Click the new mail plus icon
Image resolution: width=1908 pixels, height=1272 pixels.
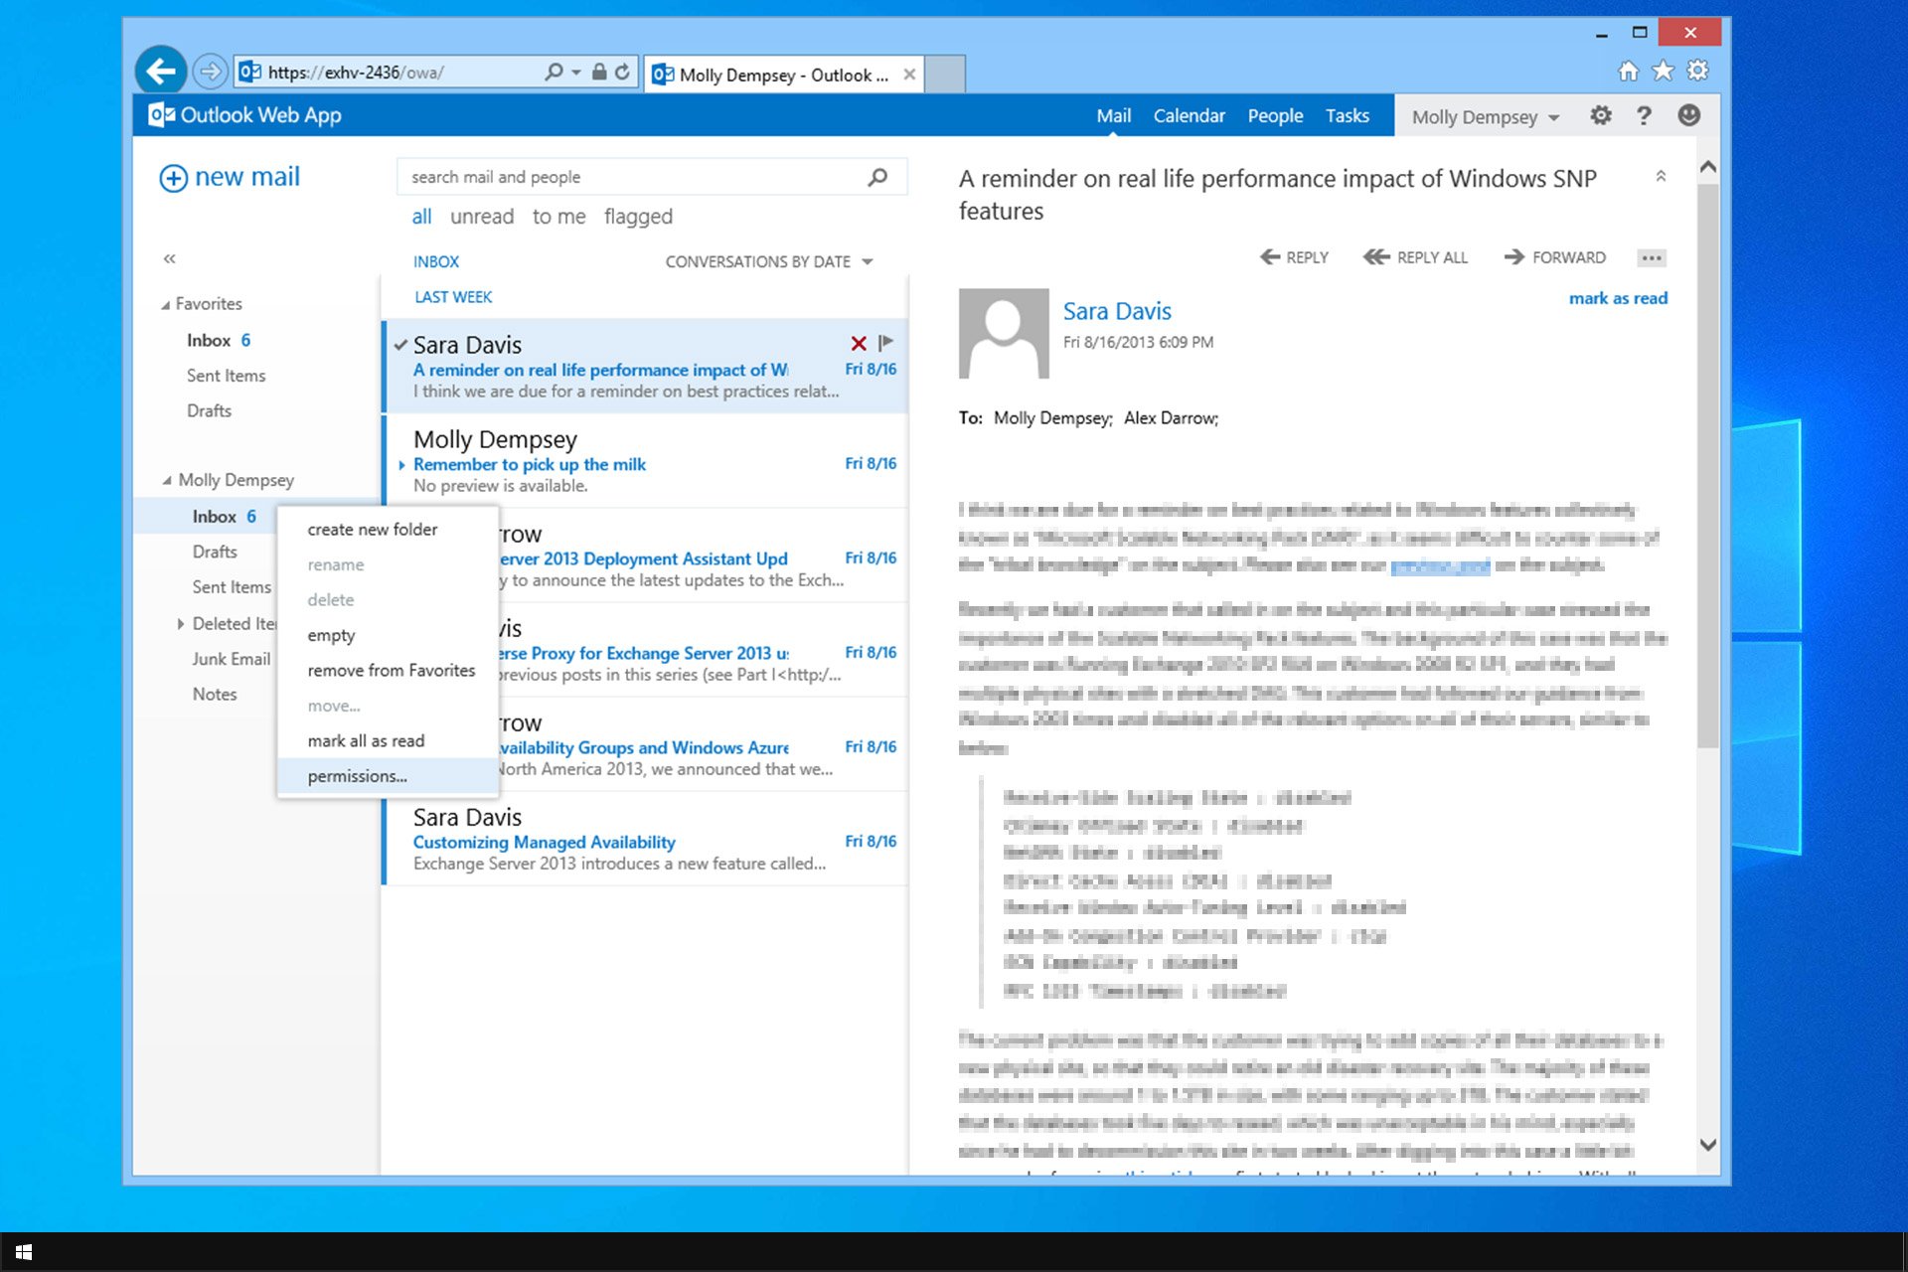point(173,178)
